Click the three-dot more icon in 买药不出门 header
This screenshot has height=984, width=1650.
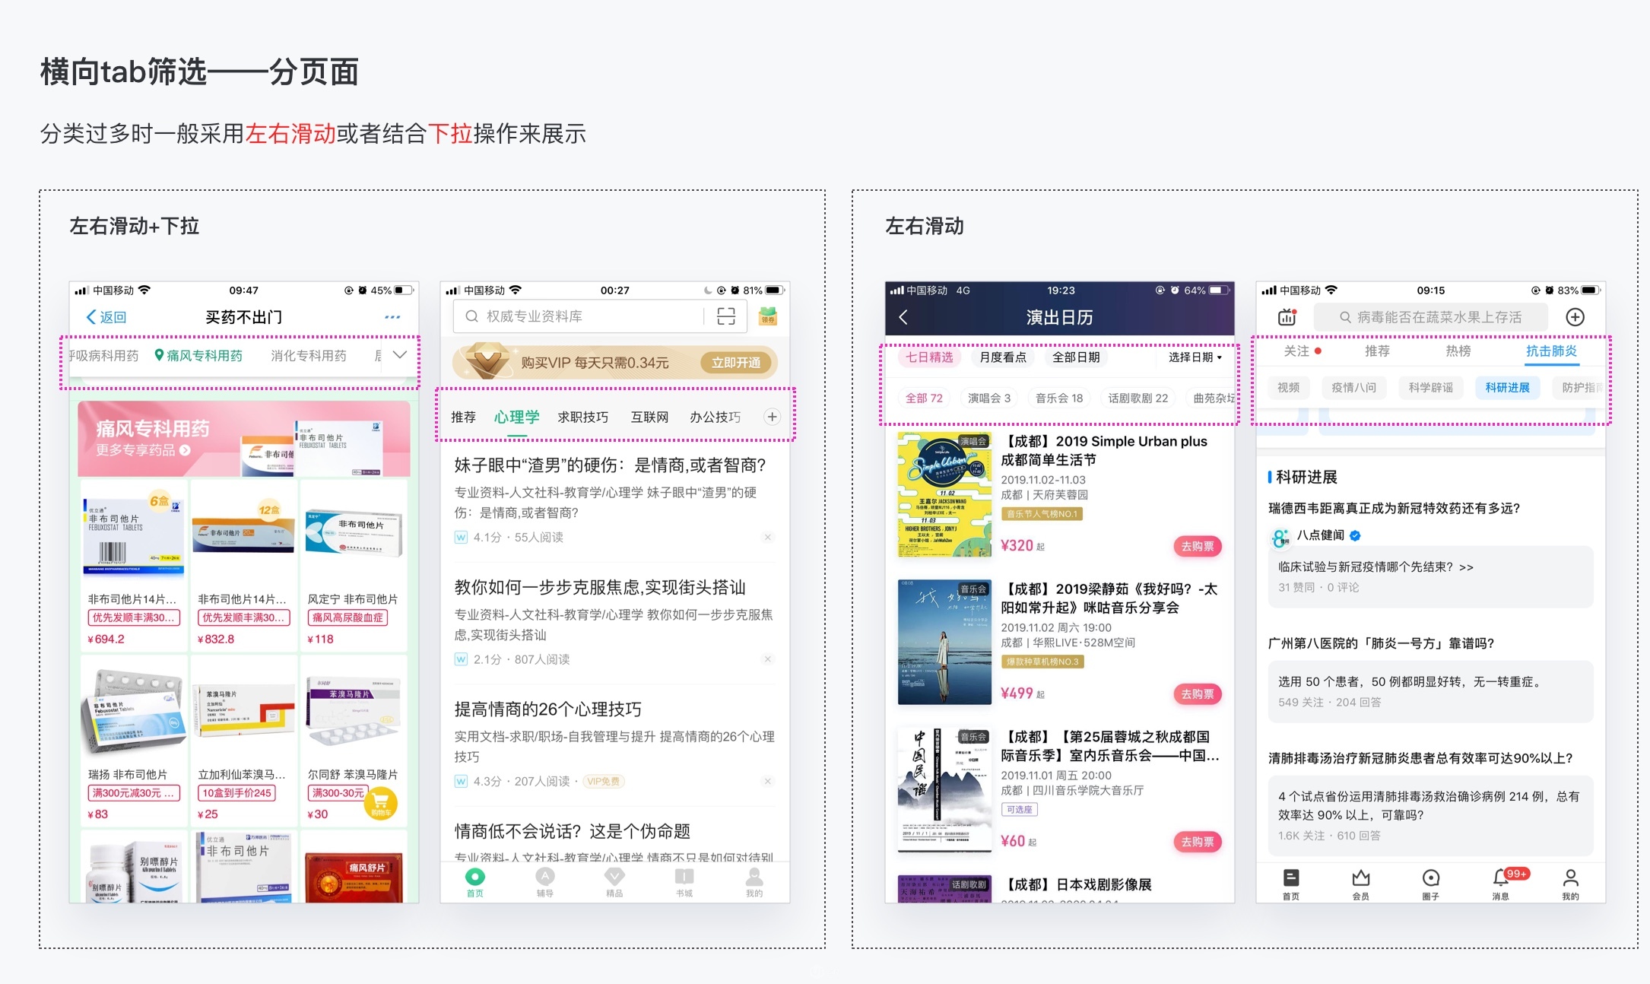[x=392, y=317]
